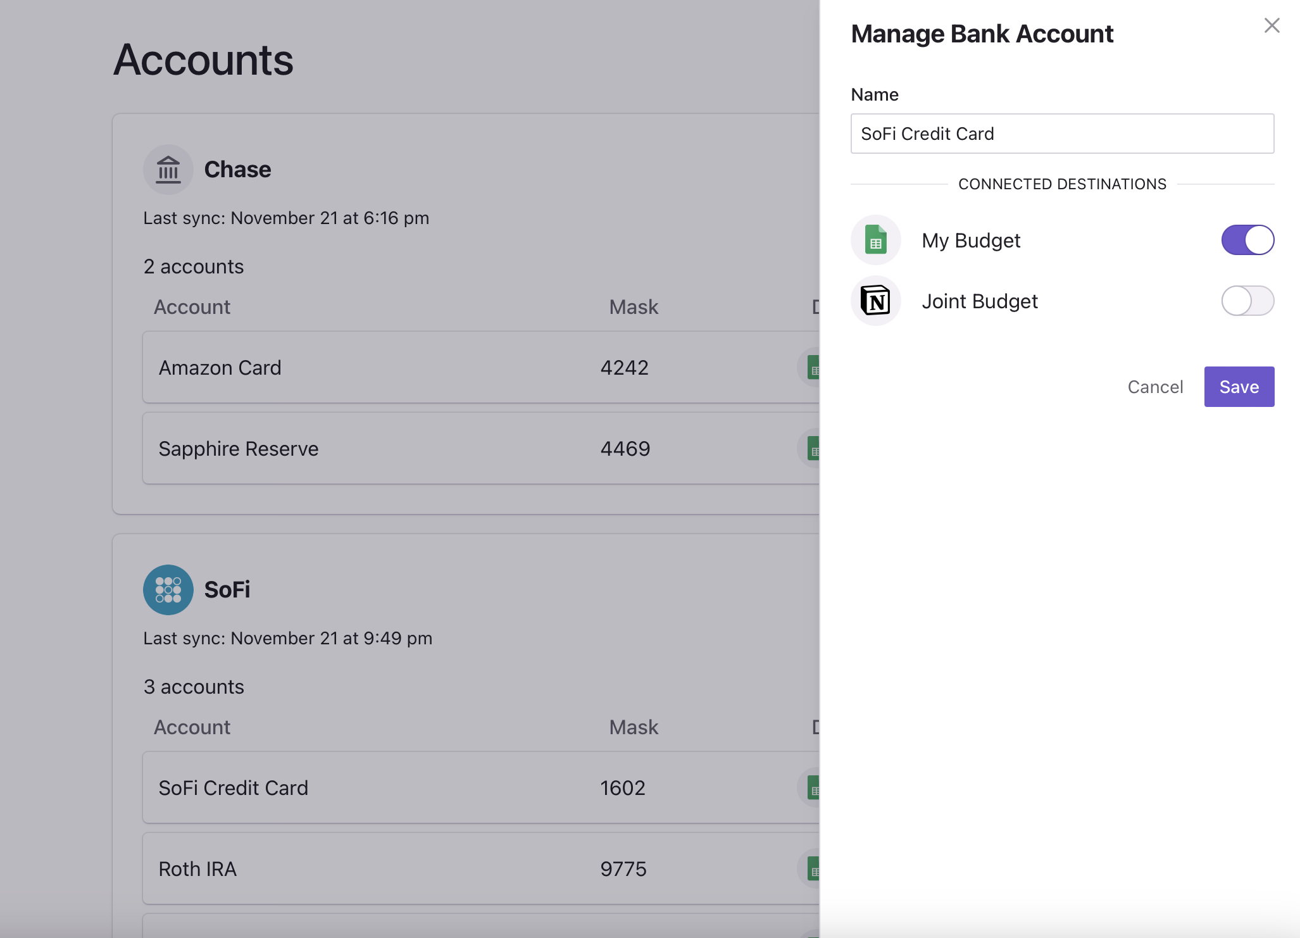Enable the Joint Budget destination toggle
Image resolution: width=1300 pixels, height=938 pixels.
(1247, 301)
